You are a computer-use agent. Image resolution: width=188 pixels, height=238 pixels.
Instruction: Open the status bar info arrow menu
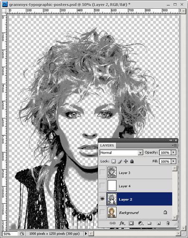(86, 234)
